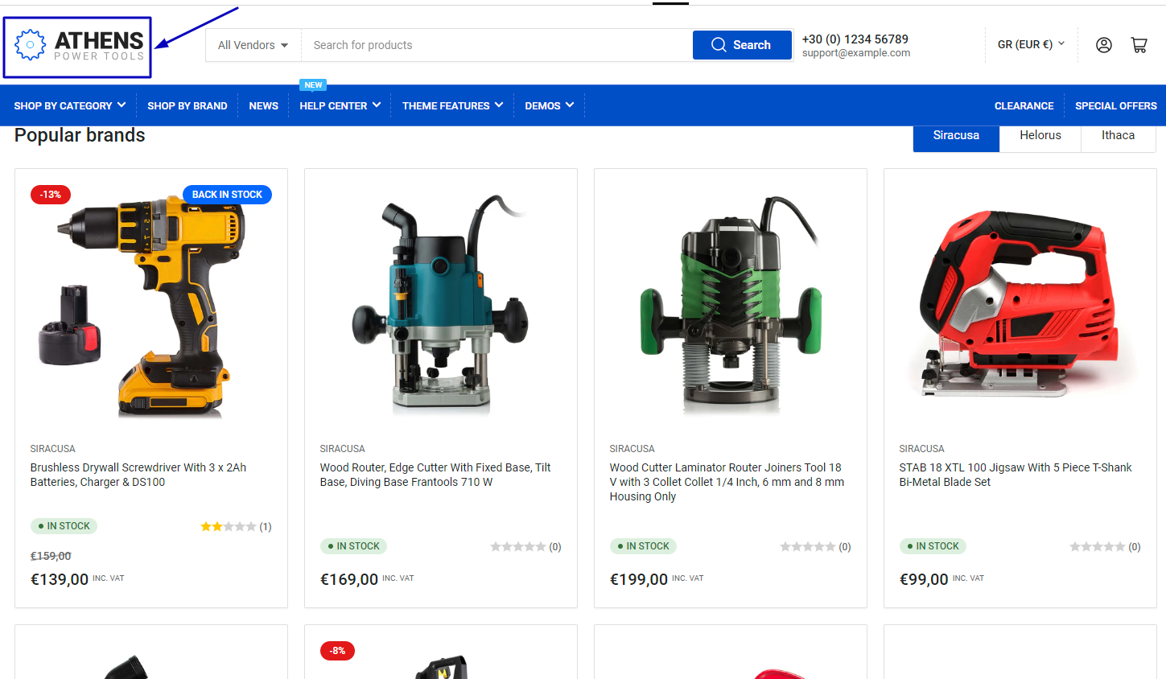Click the Popular brands heading

(x=80, y=135)
